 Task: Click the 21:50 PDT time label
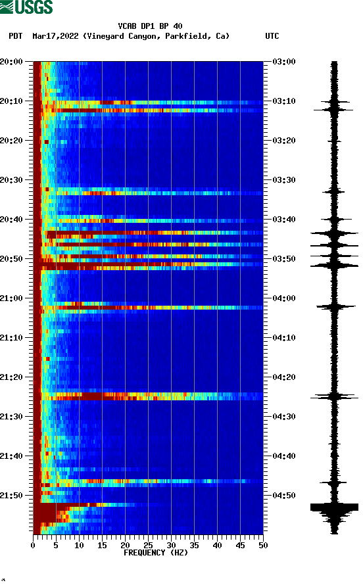tap(11, 495)
